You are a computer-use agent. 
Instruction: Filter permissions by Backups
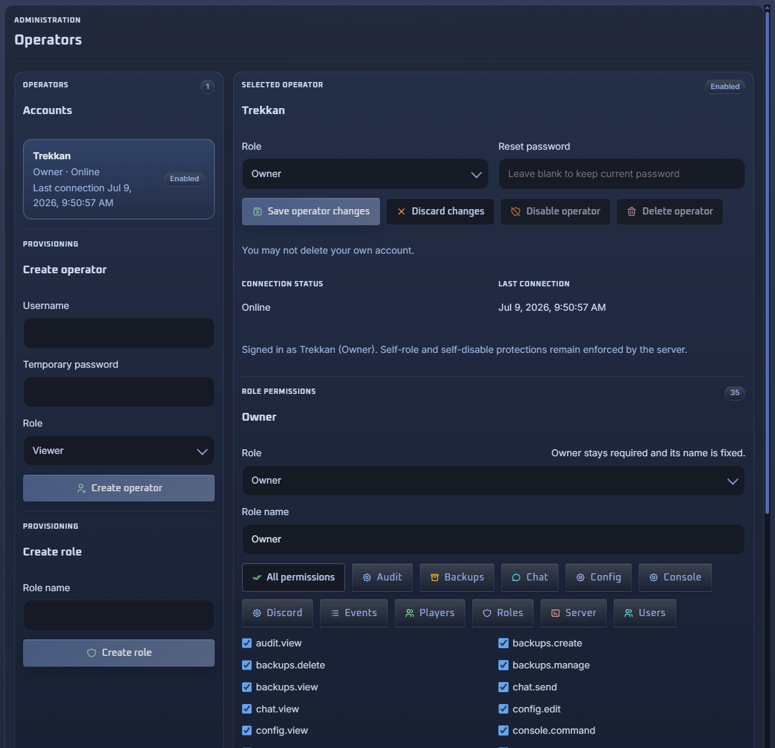457,577
